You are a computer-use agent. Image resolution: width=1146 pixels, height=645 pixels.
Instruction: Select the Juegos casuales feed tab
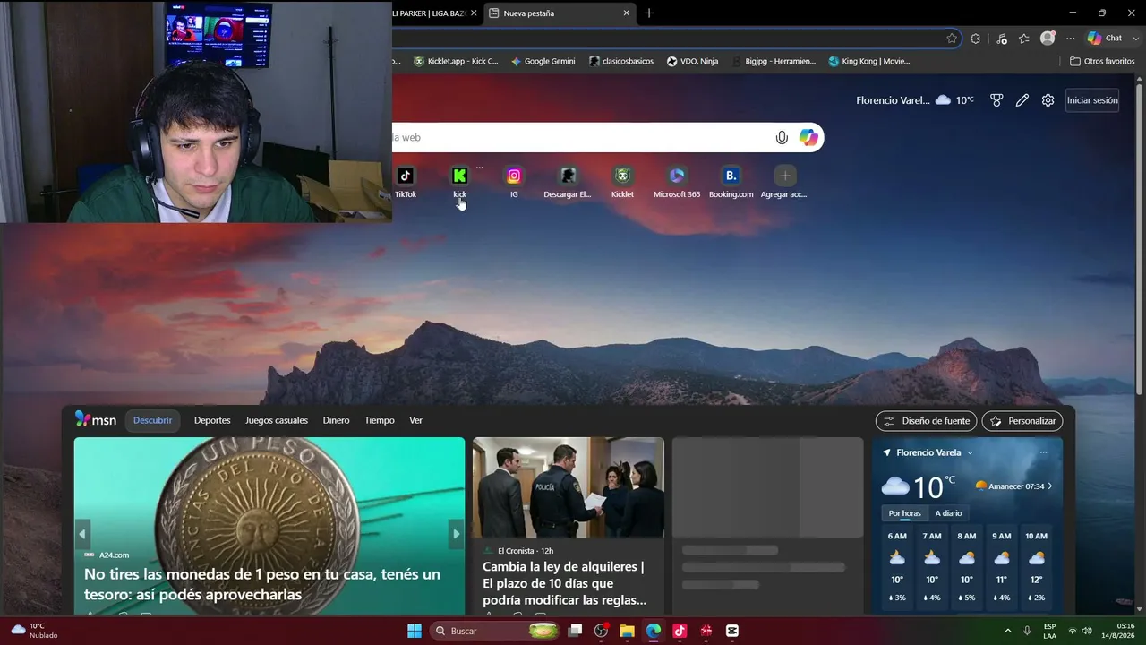coord(277,420)
